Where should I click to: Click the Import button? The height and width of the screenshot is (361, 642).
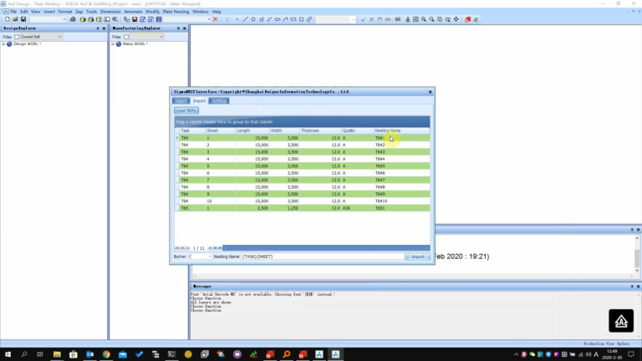coord(418,257)
